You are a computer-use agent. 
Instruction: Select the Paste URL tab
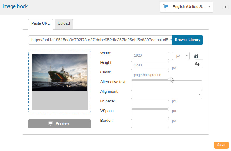(40, 24)
